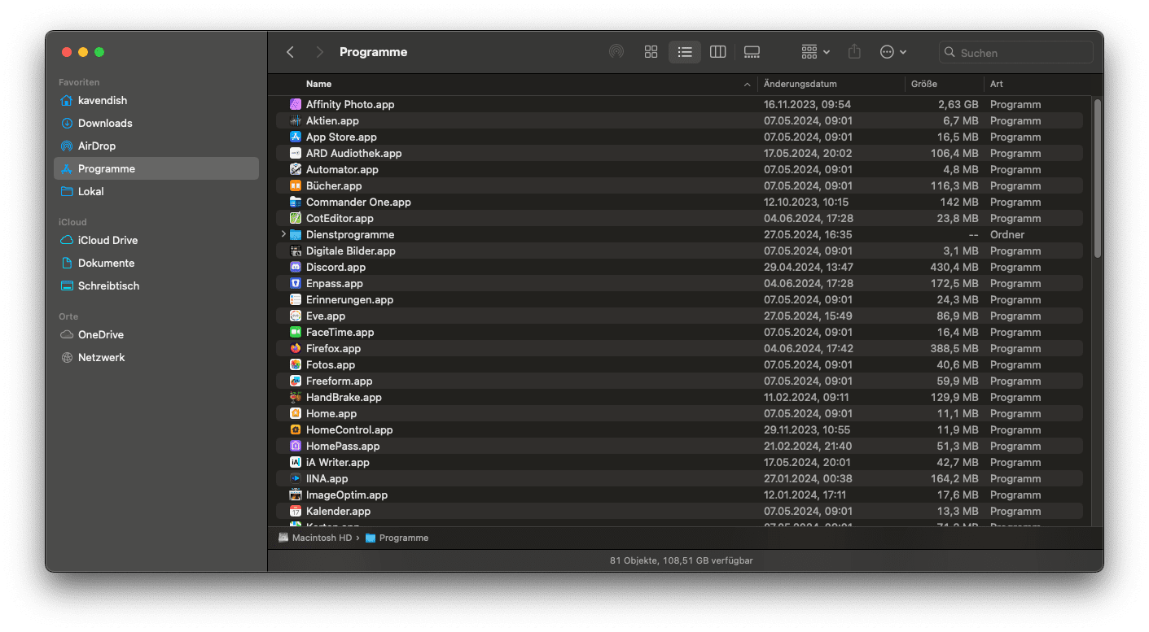Select IINA.app icon
The width and height of the screenshot is (1149, 632).
pyautogui.click(x=296, y=478)
